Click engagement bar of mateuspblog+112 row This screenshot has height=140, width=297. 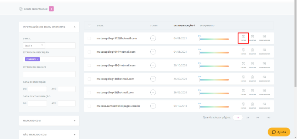(x=214, y=39)
